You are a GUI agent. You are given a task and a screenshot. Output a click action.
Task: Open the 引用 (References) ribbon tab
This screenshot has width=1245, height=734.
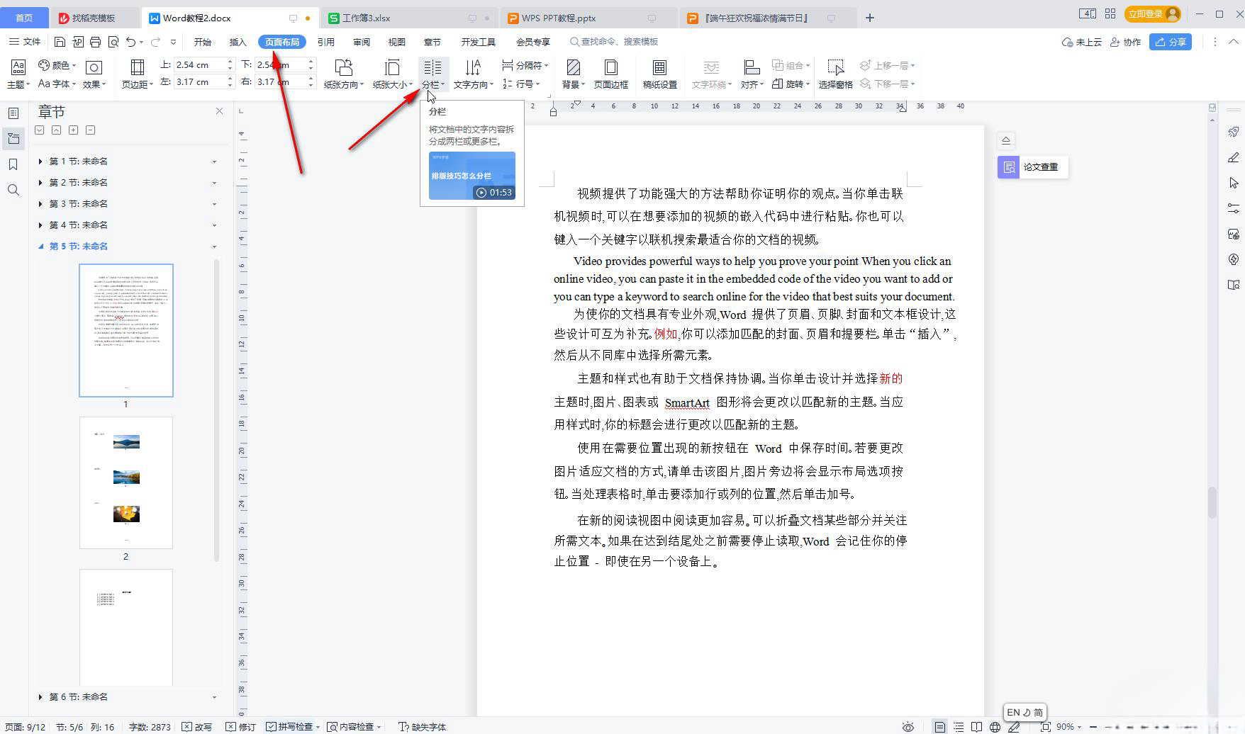(x=326, y=42)
